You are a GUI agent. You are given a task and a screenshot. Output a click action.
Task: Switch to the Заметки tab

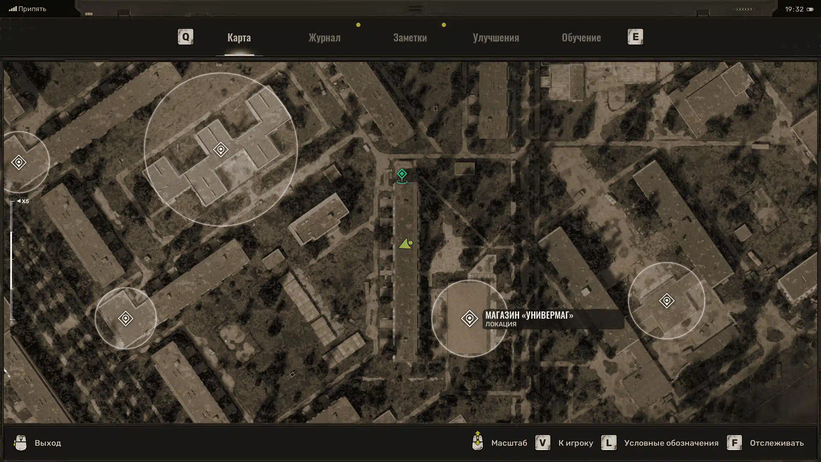click(410, 38)
